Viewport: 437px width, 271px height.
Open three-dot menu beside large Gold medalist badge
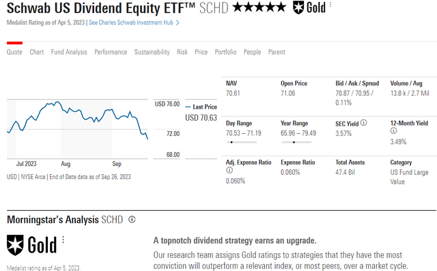click(x=64, y=240)
